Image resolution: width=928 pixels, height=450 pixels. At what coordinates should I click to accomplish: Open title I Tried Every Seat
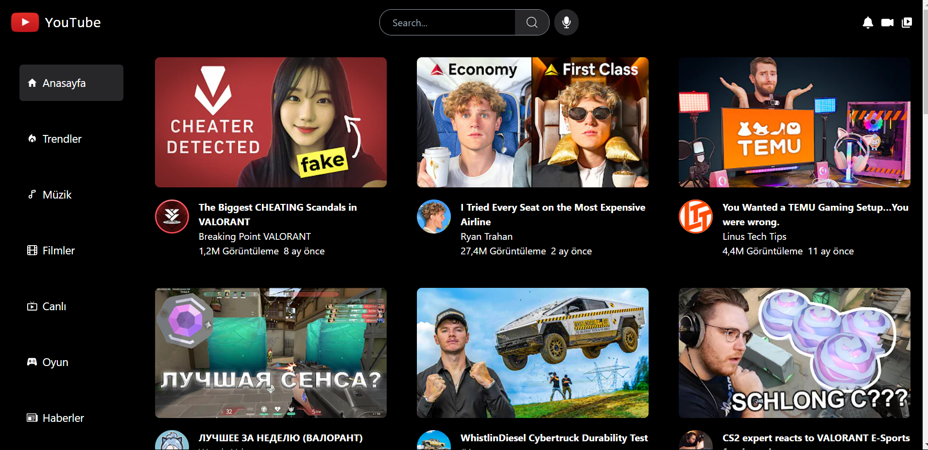(553, 215)
